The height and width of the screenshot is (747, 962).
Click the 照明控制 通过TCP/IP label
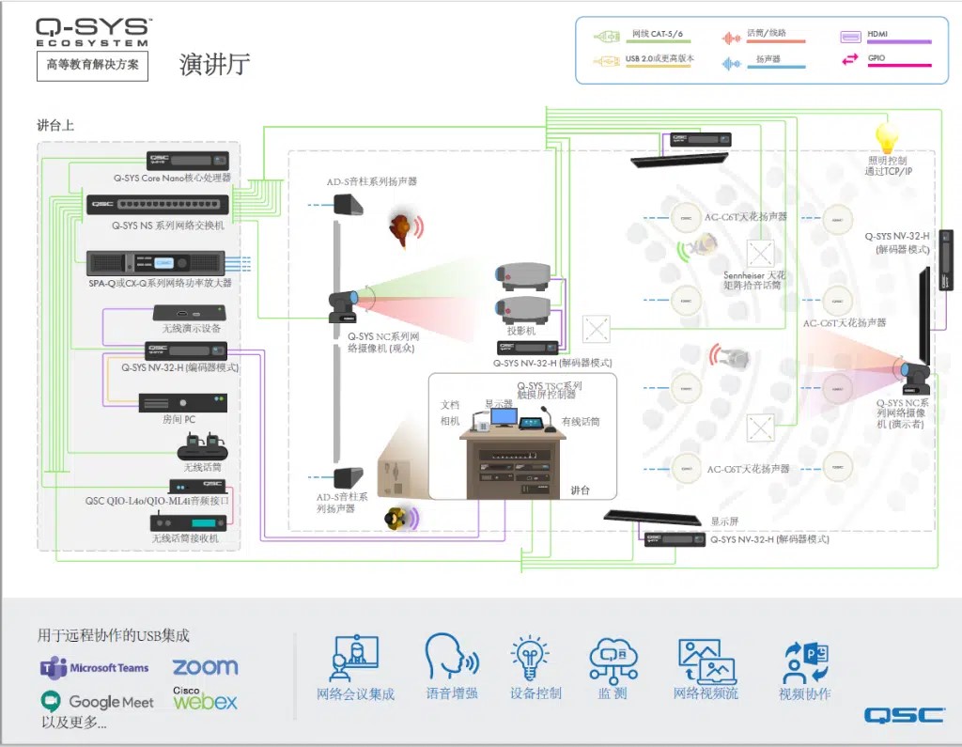point(888,165)
